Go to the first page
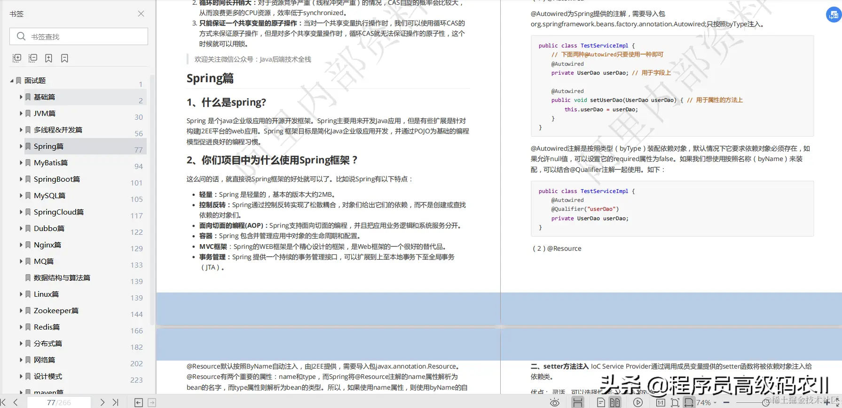The image size is (842, 408). click(x=4, y=402)
